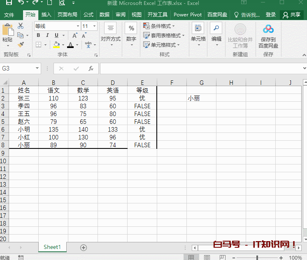The image size is (307, 260).
Task: Switch to the Insert ribbon tab
Action: click(47, 15)
